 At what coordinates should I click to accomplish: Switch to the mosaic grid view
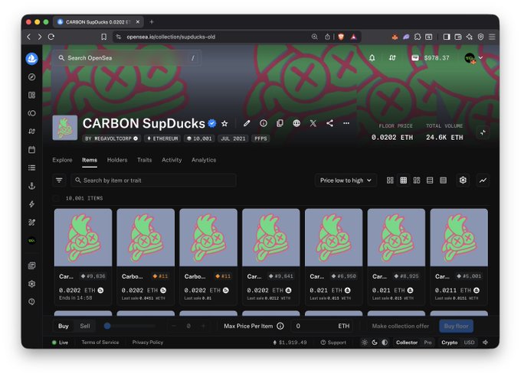(x=417, y=180)
